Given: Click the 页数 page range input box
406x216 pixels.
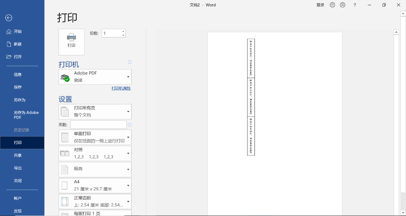Looking at the screenshot, I should [99, 125].
